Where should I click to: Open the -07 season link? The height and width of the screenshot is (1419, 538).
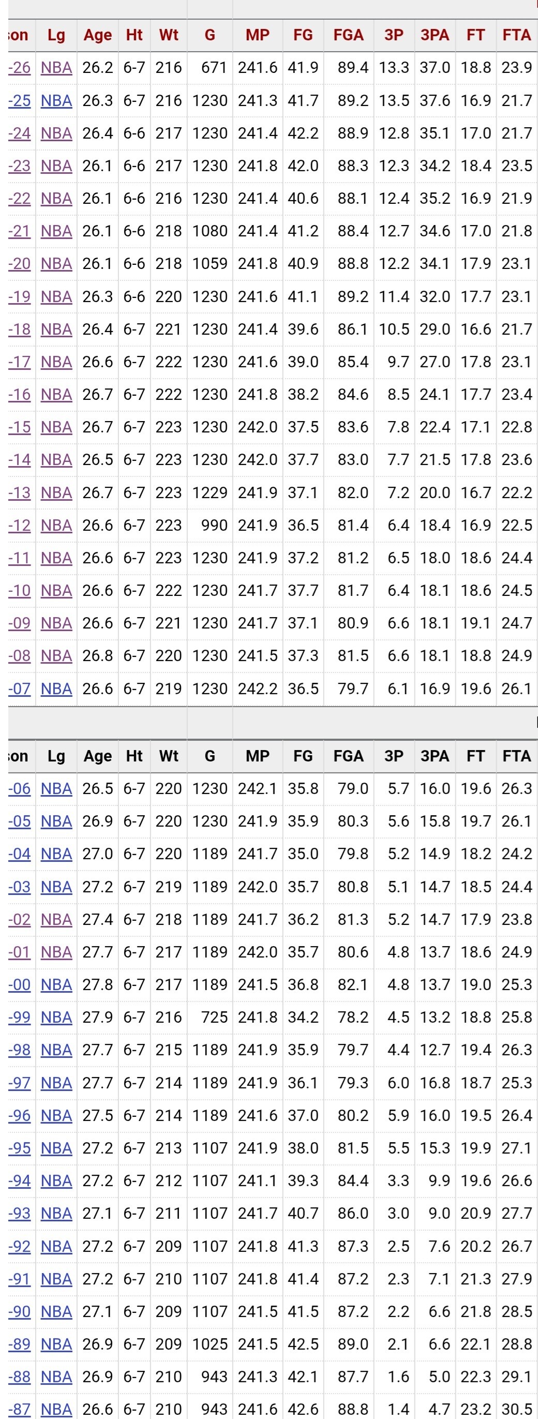tap(20, 689)
